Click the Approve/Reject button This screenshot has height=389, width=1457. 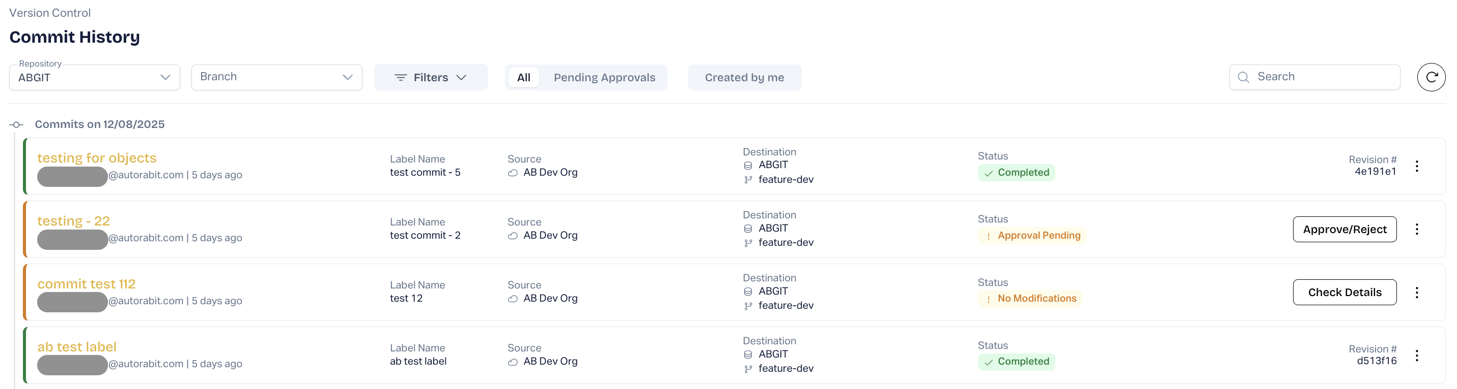(x=1344, y=229)
